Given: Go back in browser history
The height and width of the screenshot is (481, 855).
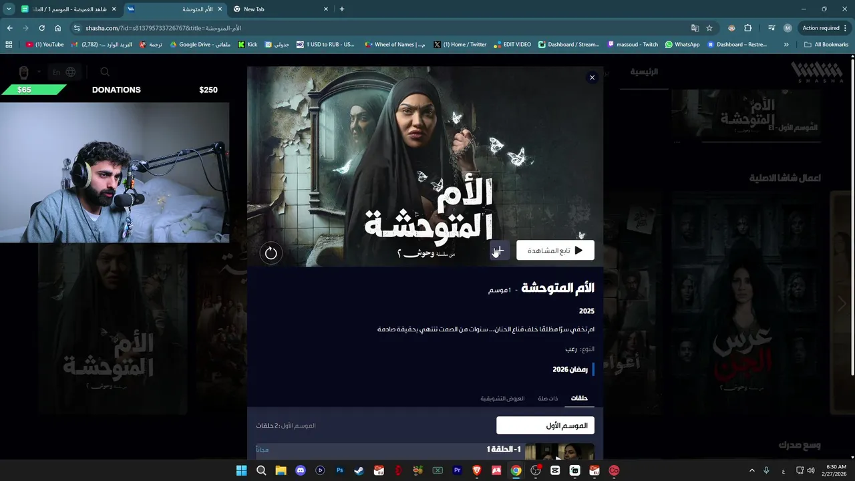Looking at the screenshot, I should click(9, 28).
